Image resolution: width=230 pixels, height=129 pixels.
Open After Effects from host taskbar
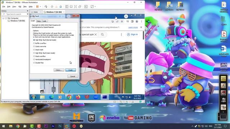53,126
